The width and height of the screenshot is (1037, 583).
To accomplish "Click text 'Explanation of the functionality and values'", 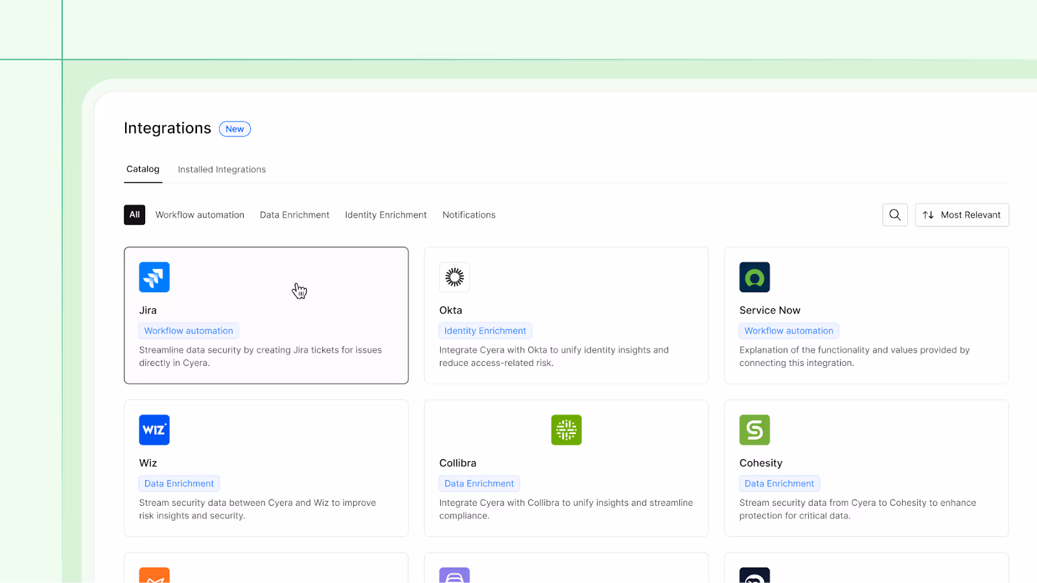I will point(828,350).
